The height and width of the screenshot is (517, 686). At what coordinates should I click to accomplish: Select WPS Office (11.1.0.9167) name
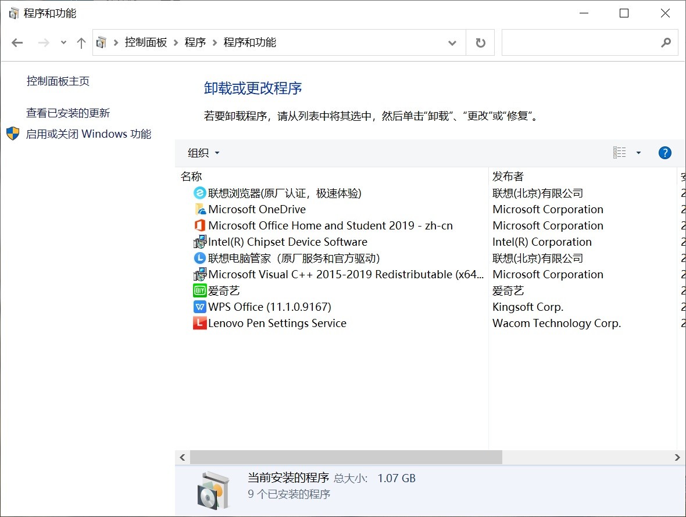(270, 307)
